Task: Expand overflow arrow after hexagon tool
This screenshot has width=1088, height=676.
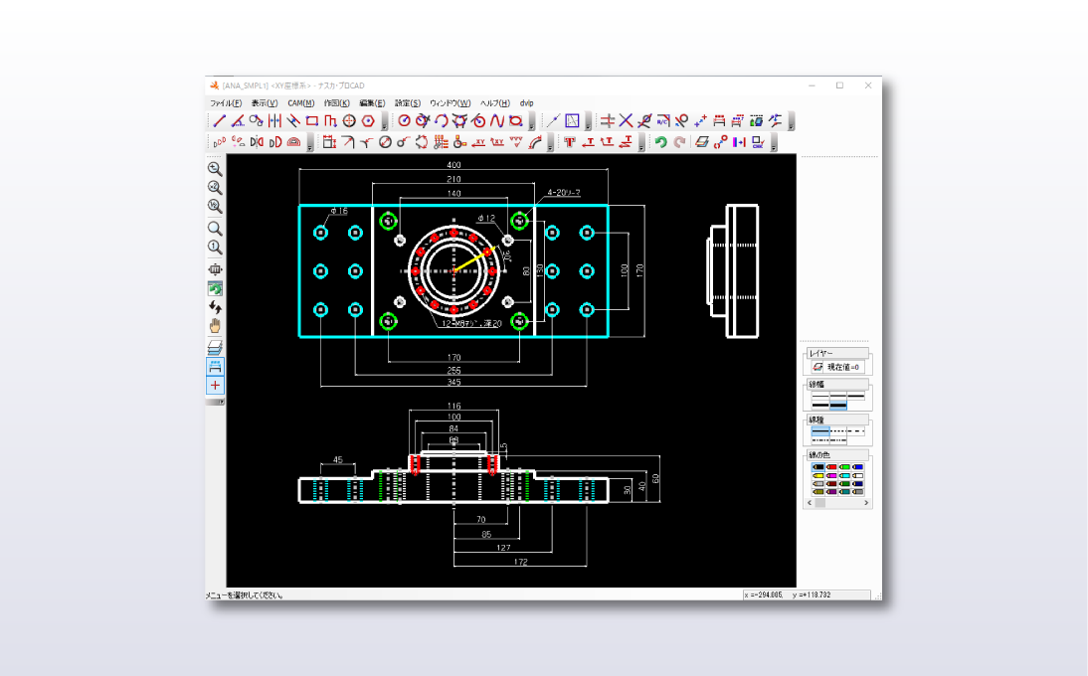Action: pyautogui.click(x=384, y=122)
